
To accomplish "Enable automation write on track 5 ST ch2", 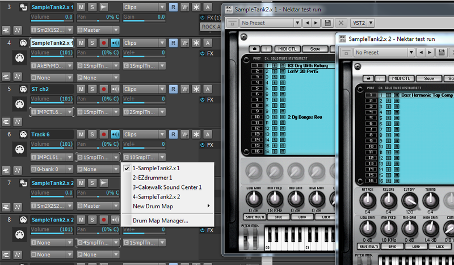I will point(184,89).
